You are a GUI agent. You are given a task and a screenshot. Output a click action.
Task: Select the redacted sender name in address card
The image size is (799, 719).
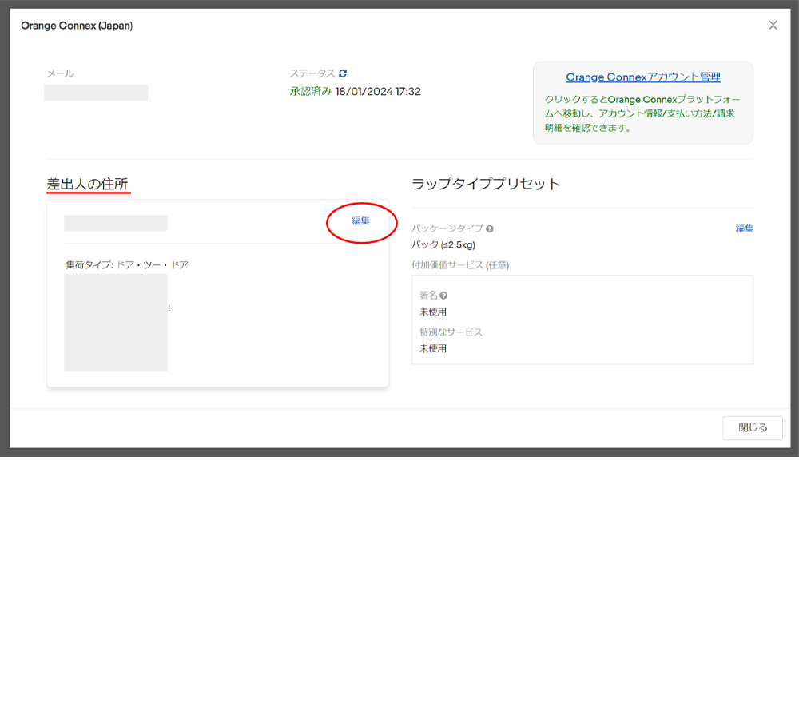point(116,223)
